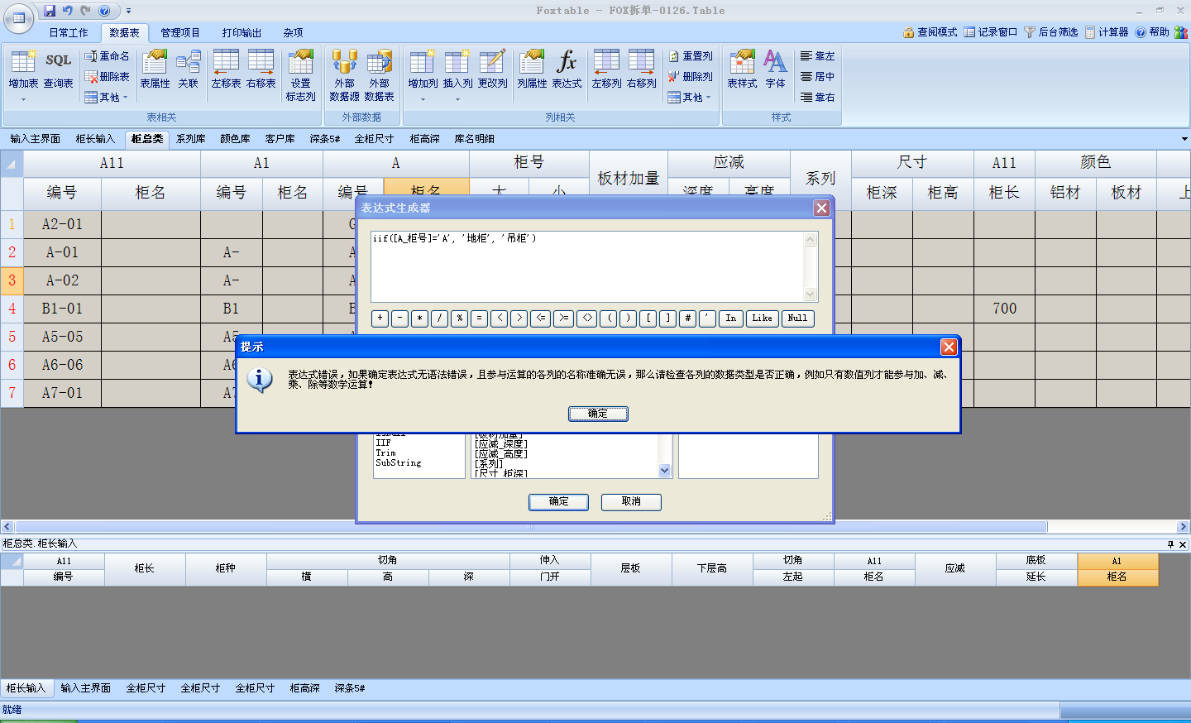Click the 更改列 modify column icon
This screenshot has width=1191, height=723.
492,68
